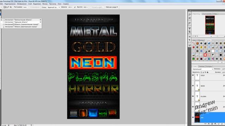Open the Окно menu

coord(59,4)
